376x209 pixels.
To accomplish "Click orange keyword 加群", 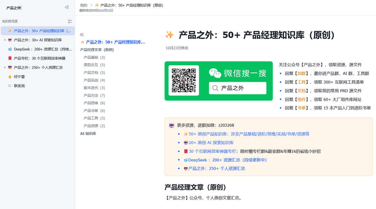I will coord(302,74).
